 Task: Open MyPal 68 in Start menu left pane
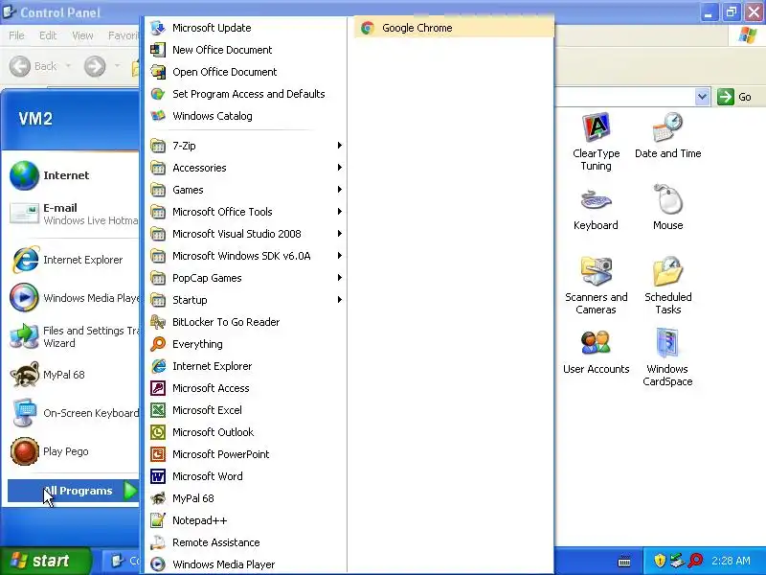(x=74, y=375)
